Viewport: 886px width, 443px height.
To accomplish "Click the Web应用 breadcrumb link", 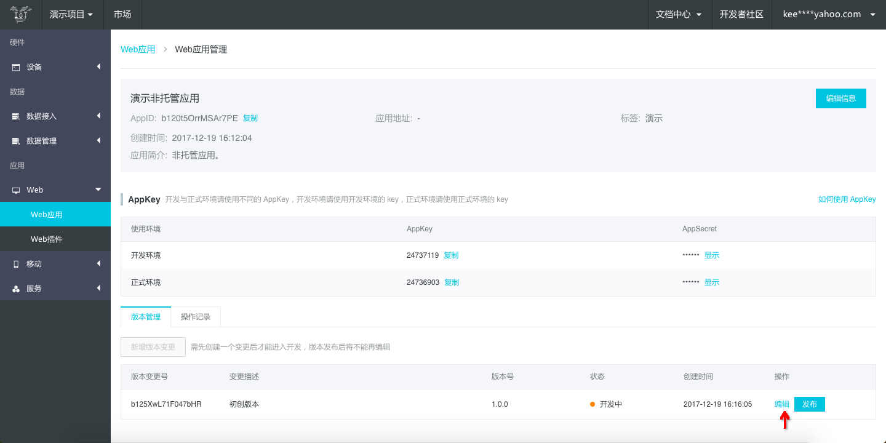I will 138,49.
